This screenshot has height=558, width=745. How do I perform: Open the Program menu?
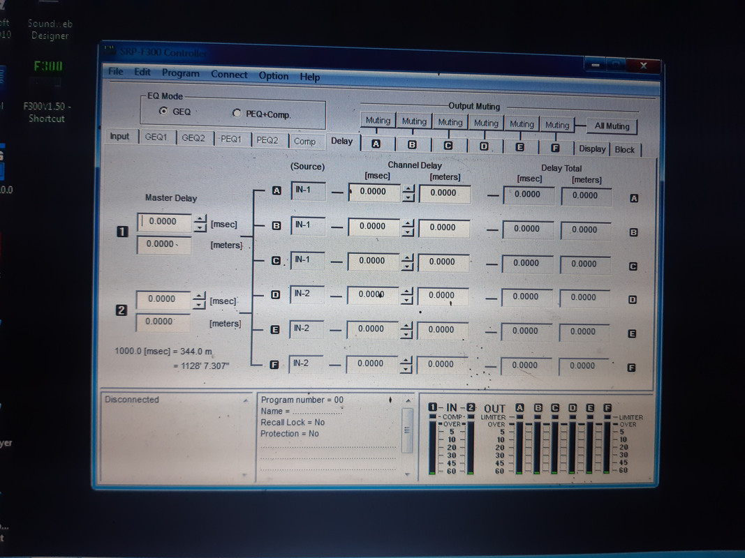click(181, 73)
